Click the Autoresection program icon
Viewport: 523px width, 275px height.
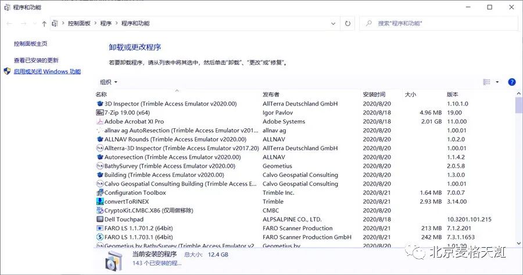pos(100,157)
